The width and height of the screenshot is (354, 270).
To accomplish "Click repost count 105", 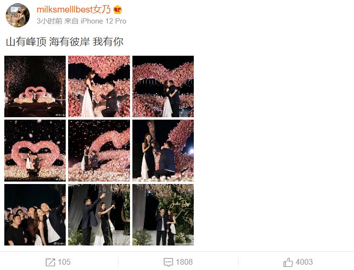I will pyautogui.click(x=64, y=262).
